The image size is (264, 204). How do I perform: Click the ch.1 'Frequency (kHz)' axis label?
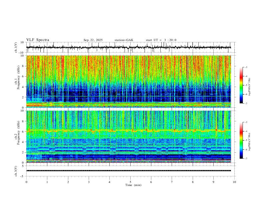tap(18, 77)
